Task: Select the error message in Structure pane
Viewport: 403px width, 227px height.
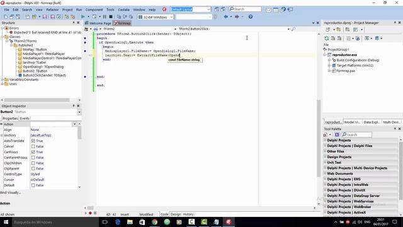Action: (x=47, y=32)
